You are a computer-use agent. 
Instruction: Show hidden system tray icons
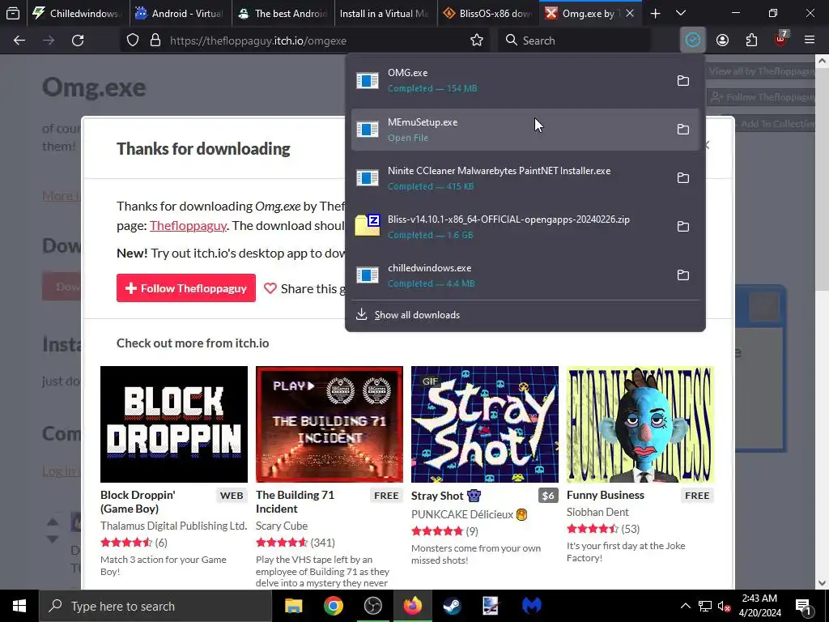685,606
